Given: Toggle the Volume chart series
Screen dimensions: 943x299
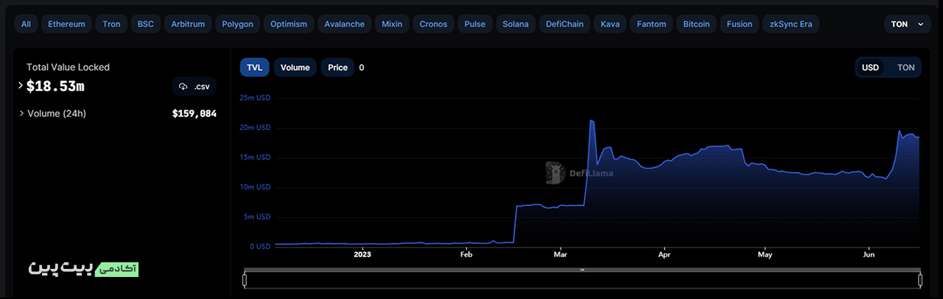Looking at the screenshot, I should pos(295,68).
